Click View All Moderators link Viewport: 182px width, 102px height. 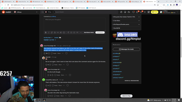[132, 80]
